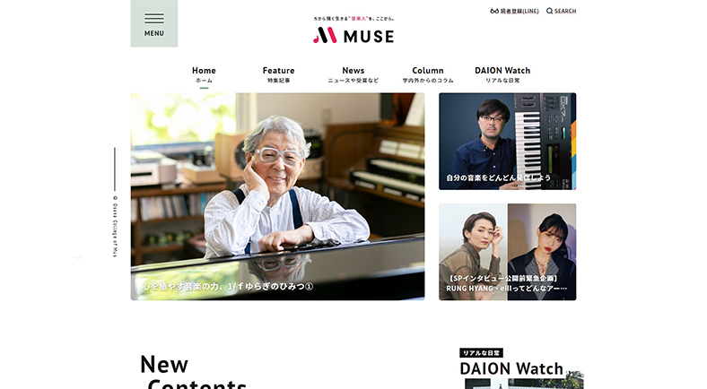
Task: Click the SEARCH magnifier icon
Action: [549, 11]
